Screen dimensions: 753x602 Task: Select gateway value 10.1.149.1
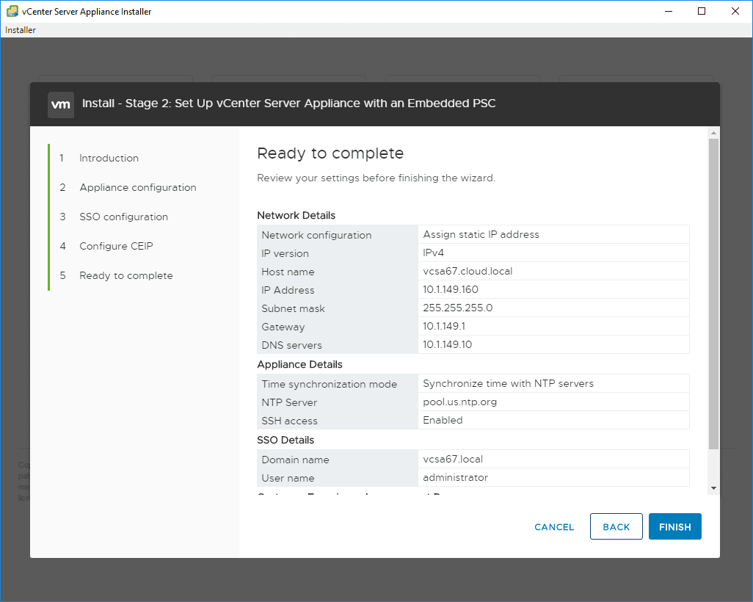pos(444,326)
